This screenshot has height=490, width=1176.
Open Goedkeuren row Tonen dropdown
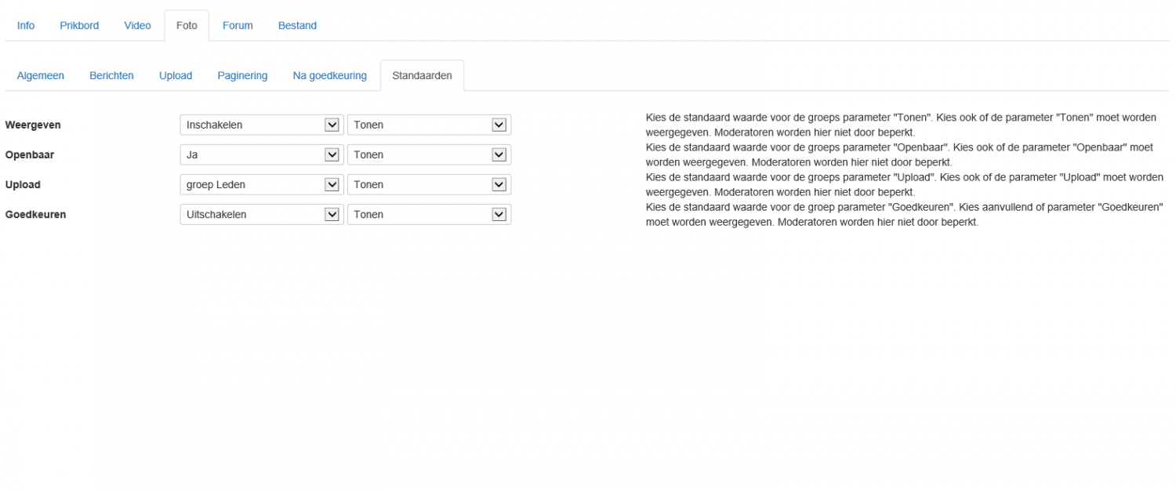(x=429, y=214)
